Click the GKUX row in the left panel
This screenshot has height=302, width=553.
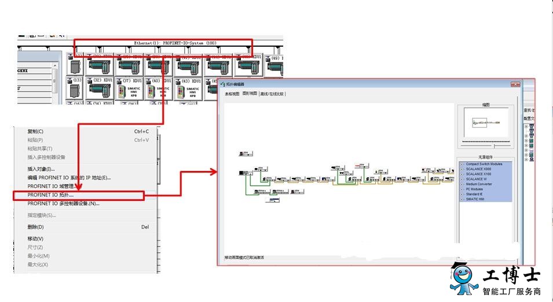click(x=35, y=70)
